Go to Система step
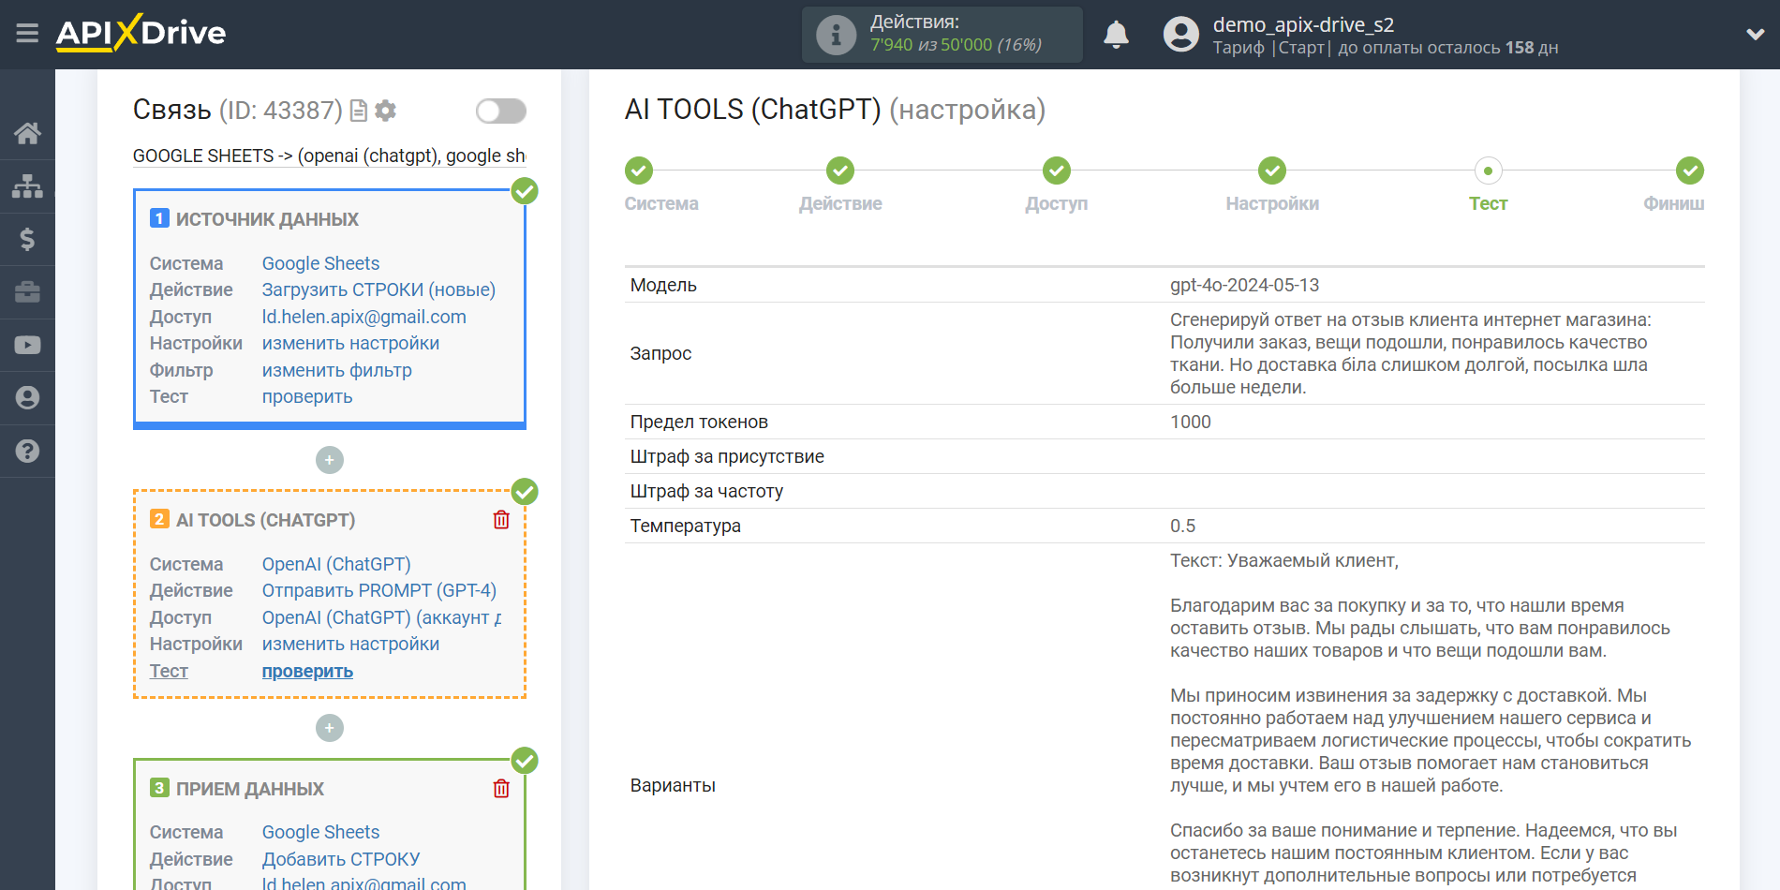This screenshot has height=890, width=1780. [x=639, y=171]
